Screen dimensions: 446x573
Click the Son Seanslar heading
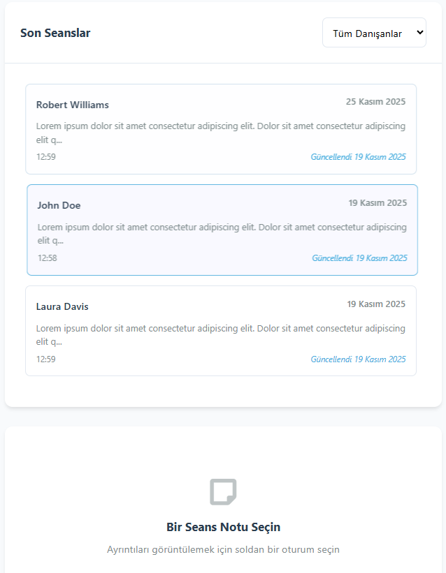click(55, 33)
